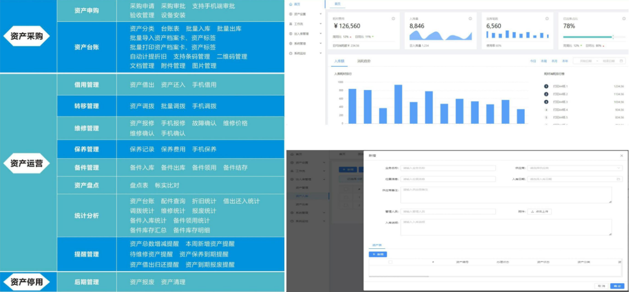Click the 业务名称 input field
The height and width of the screenshot is (292, 629).
448,168
